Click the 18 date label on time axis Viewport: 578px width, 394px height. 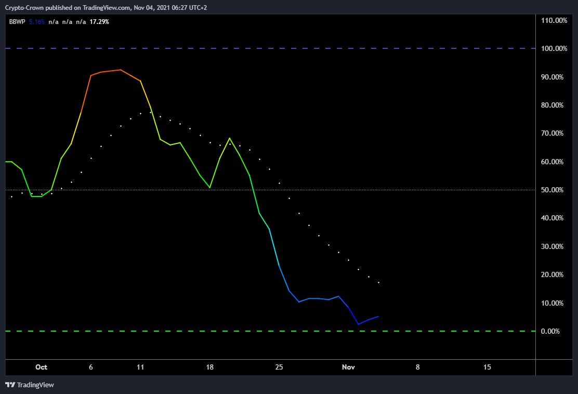point(210,367)
